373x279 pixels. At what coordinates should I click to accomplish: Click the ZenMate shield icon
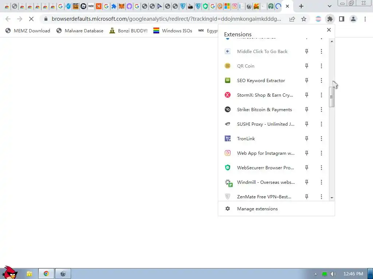coord(228,197)
